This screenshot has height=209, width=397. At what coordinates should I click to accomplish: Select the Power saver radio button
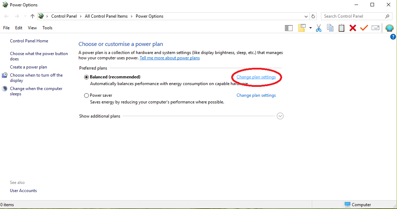click(x=86, y=95)
